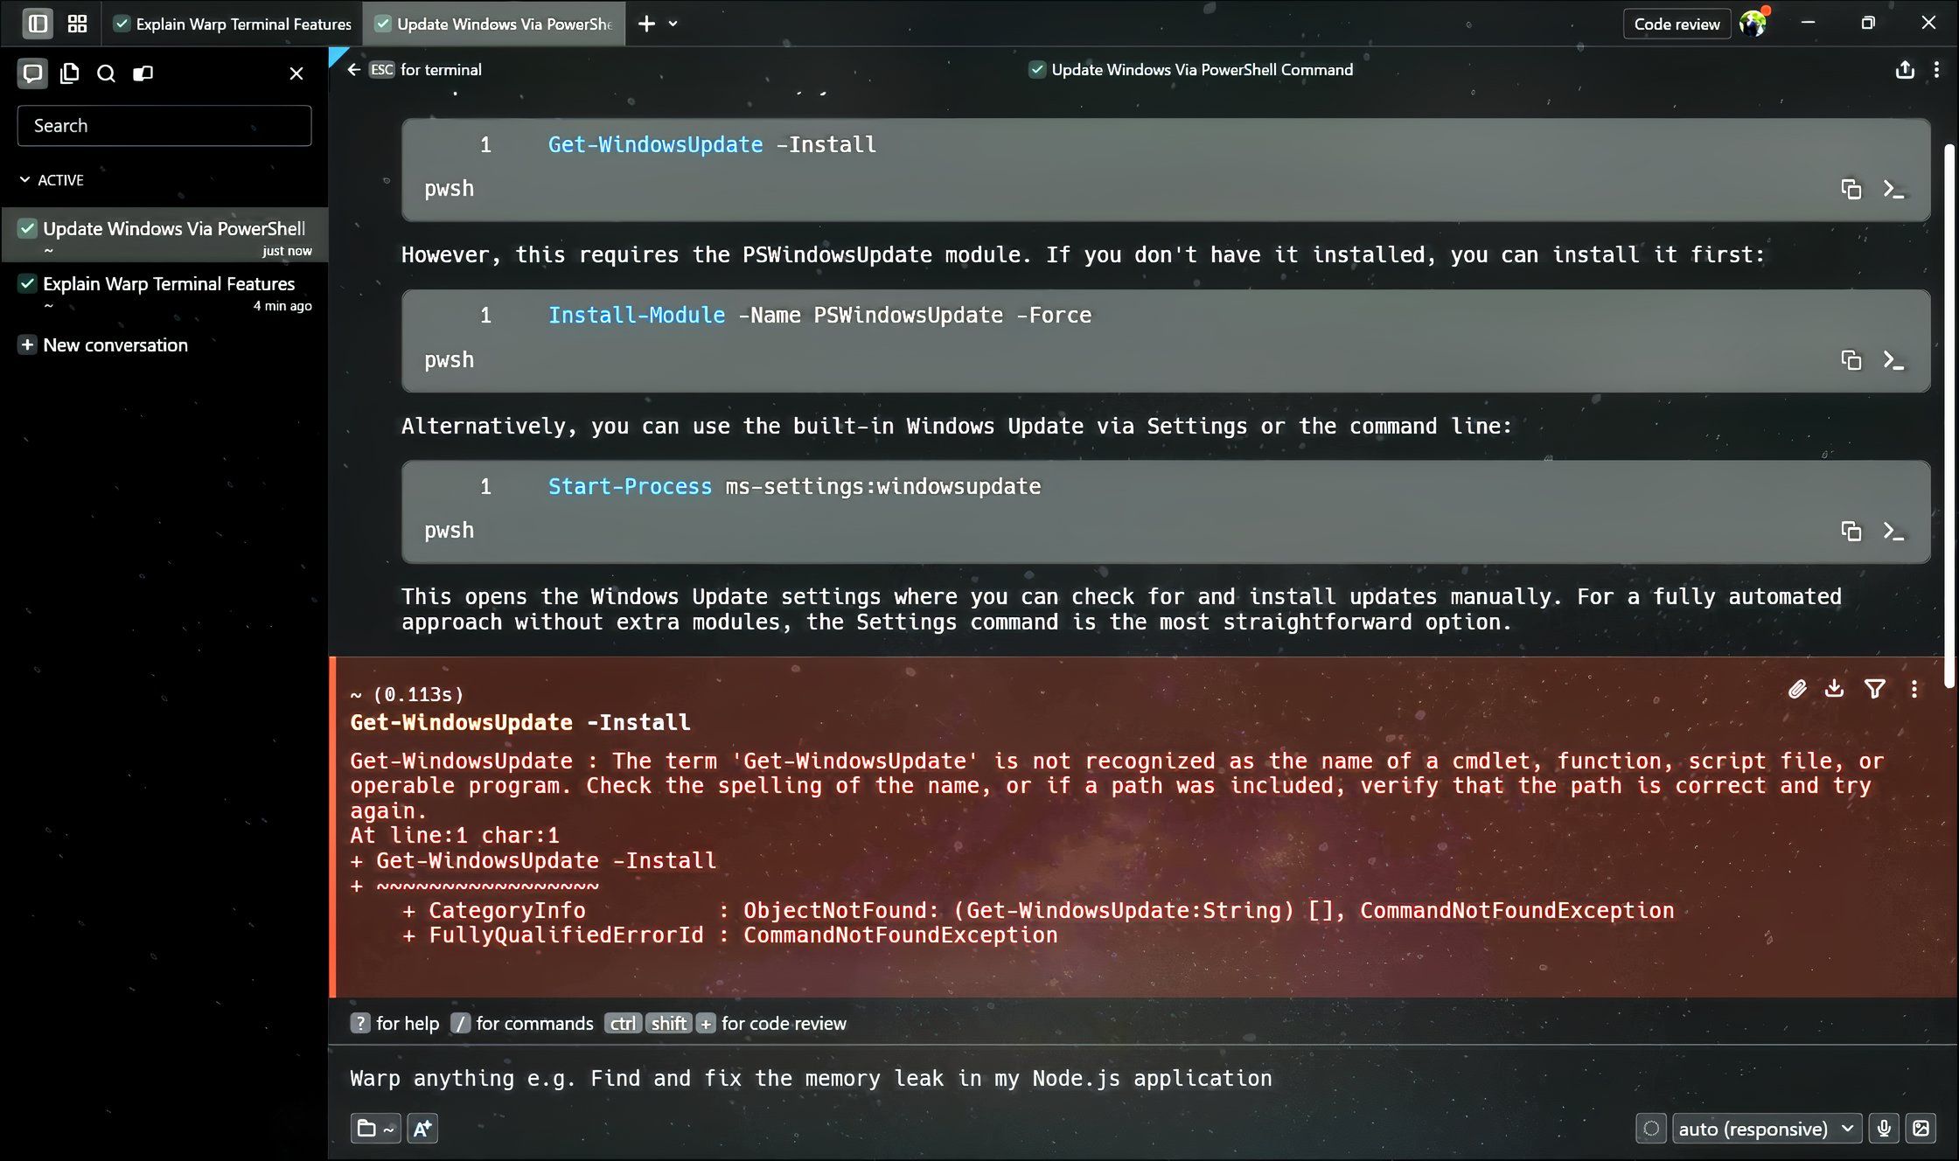
Task: Open error block three-dot menu
Action: coord(1914,689)
